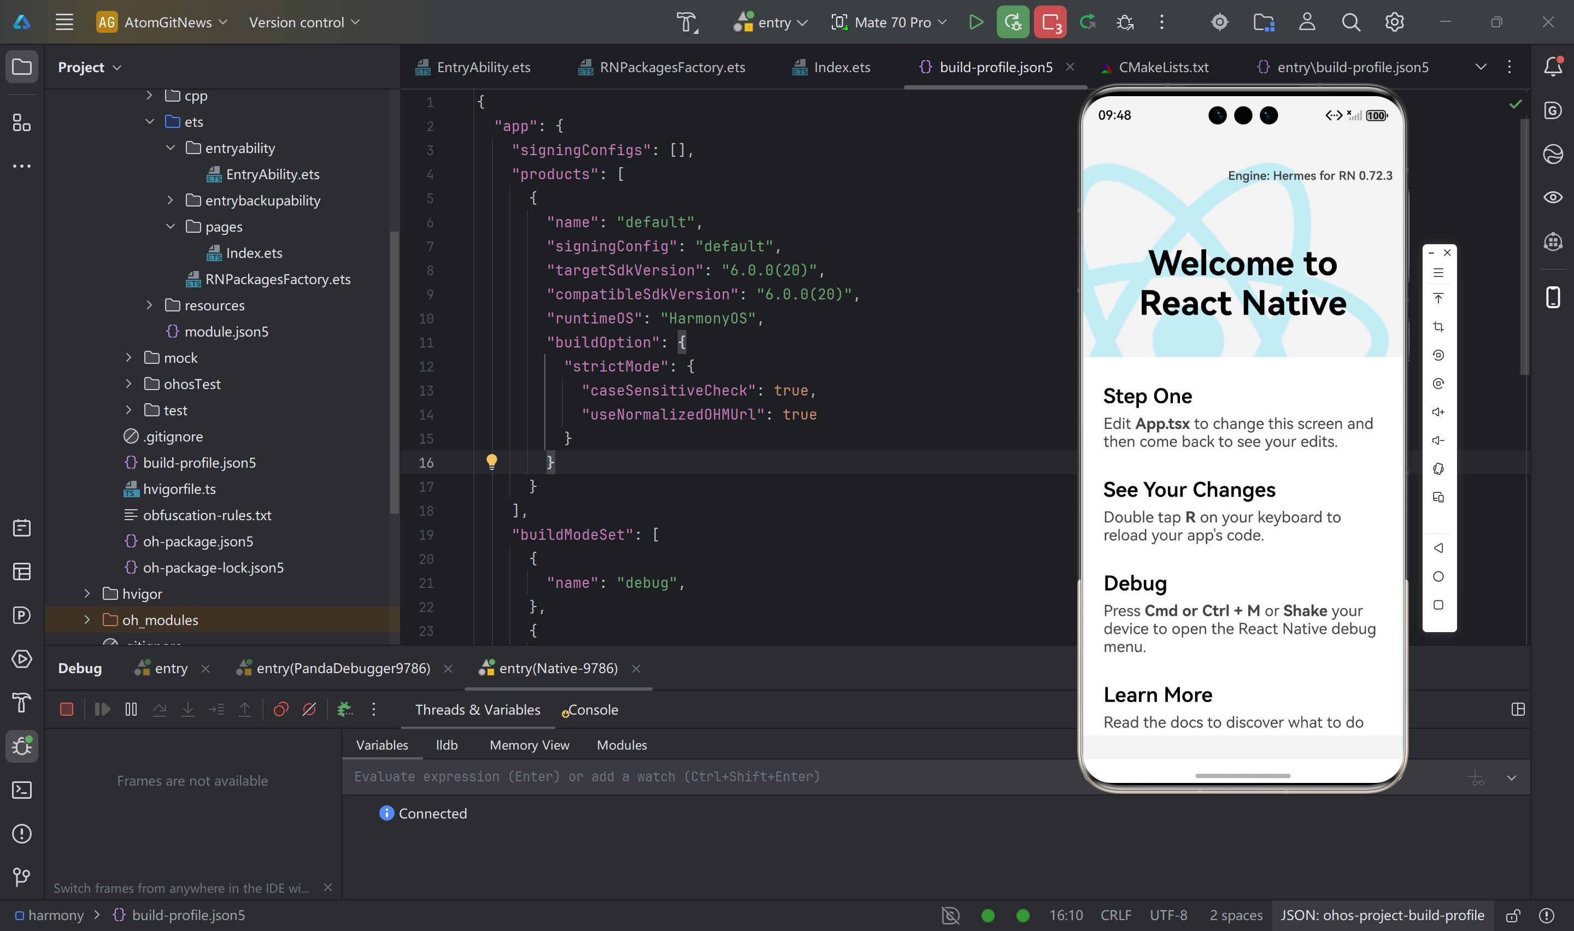Click the red Stop debug session icon

[x=67, y=710]
